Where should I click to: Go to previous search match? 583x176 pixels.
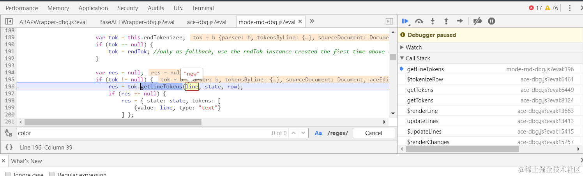pyautogui.click(x=294, y=133)
